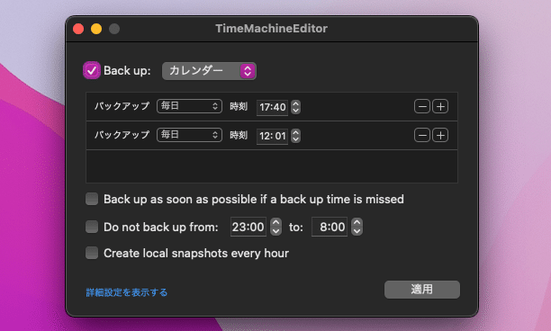
Task: Open the 毎日 dropdown in the 17:40 row
Action: pyautogui.click(x=189, y=106)
